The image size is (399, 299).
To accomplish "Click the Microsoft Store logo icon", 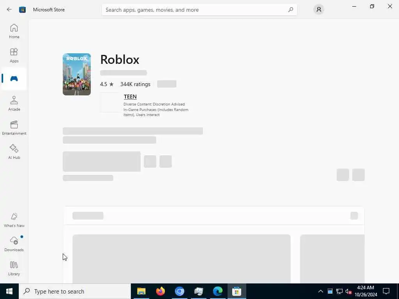I will coord(22,10).
